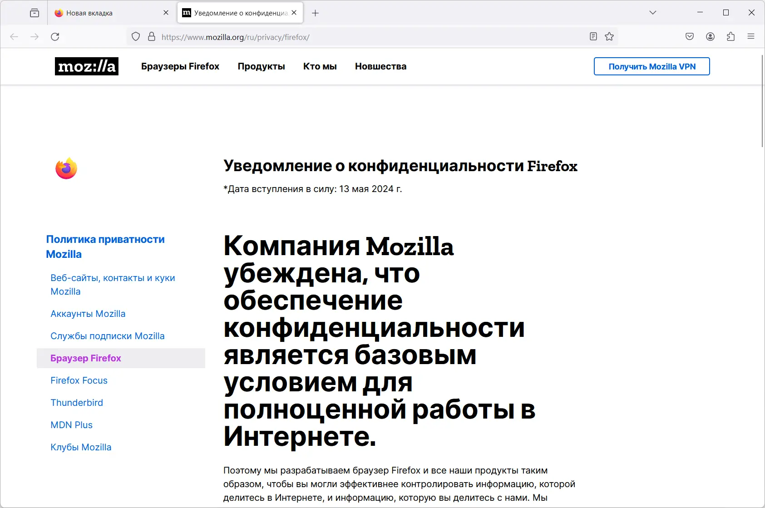This screenshot has width=765, height=508.
Task: Open the application hamburger menu
Action: click(751, 36)
